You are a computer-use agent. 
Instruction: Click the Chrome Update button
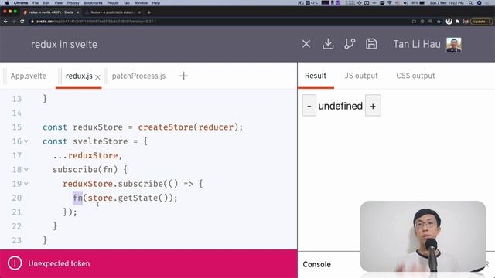click(481, 22)
